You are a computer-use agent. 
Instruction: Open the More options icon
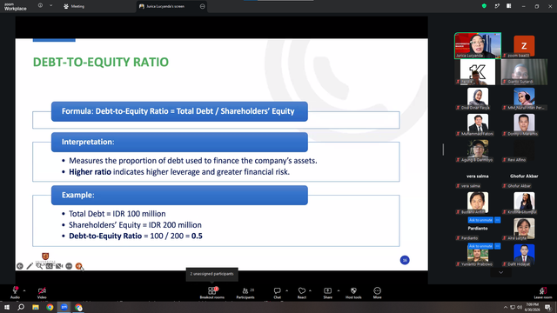point(377,290)
